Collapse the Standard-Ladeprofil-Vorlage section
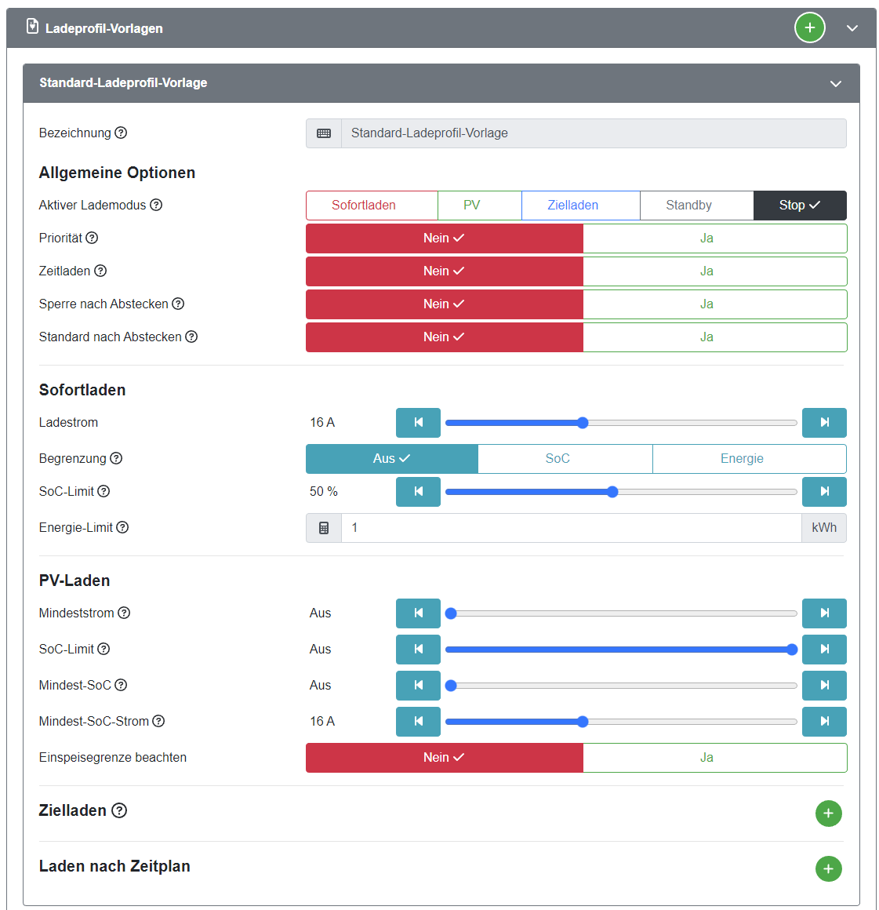 (836, 83)
